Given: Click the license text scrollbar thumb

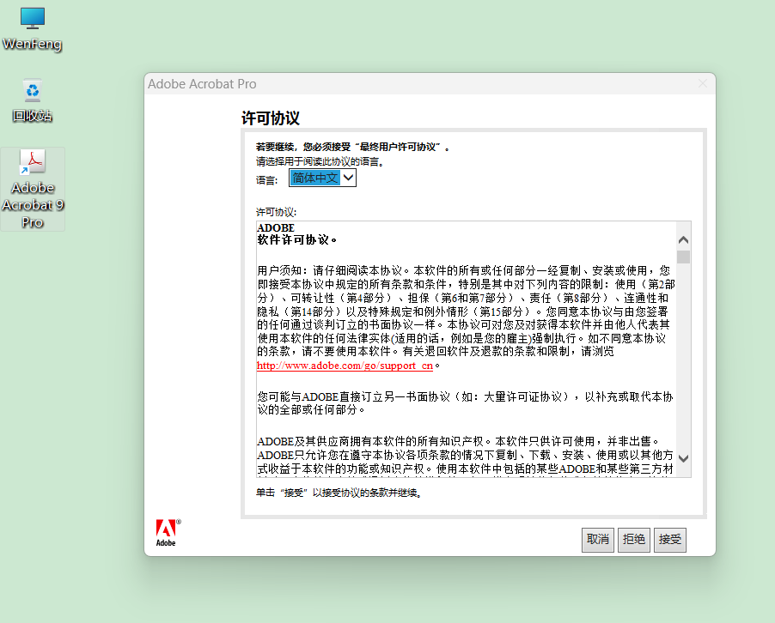Looking at the screenshot, I should coord(684,257).
